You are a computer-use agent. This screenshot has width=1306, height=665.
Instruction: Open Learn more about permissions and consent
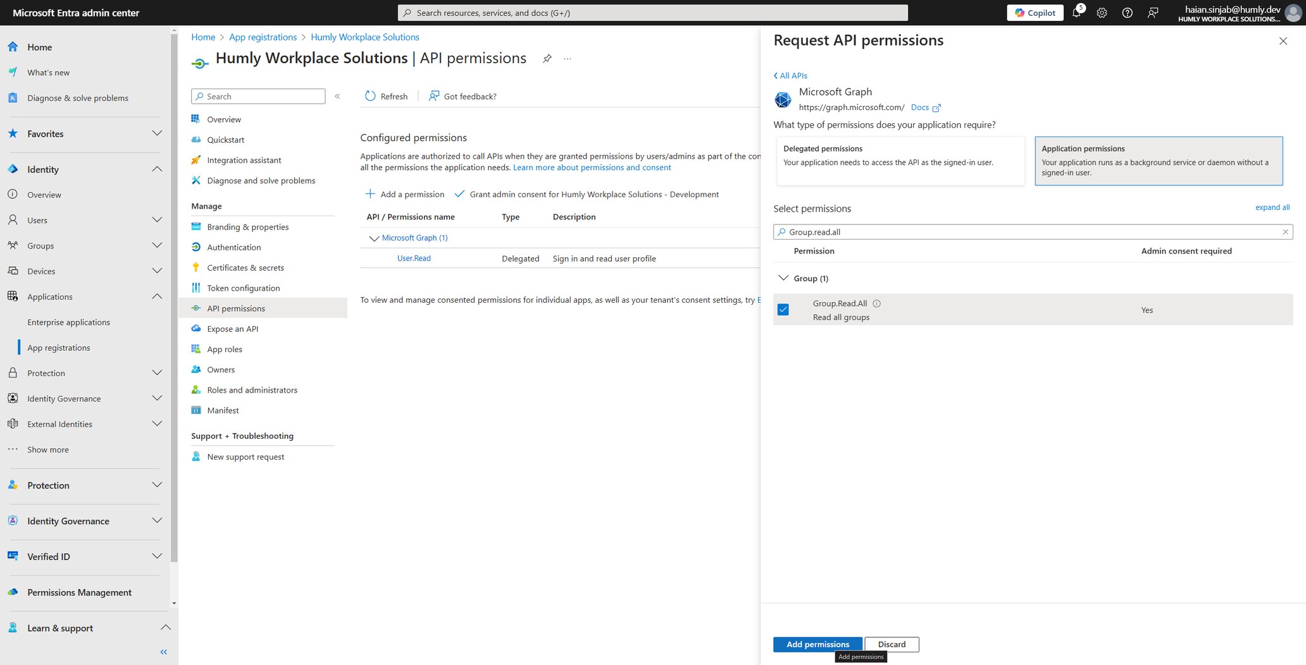tap(592, 167)
